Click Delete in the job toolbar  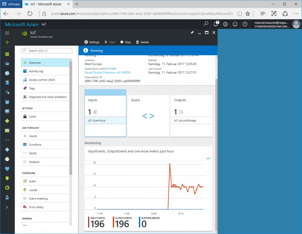pyautogui.click(x=142, y=42)
